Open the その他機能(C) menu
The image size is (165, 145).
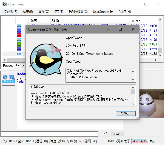(78, 12)
